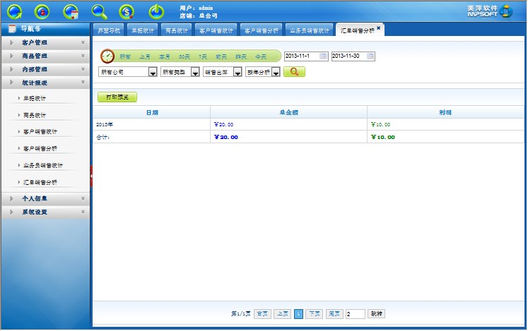Click the 打印预览 print preview button
The image size is (528, 331).
[117, 97]
